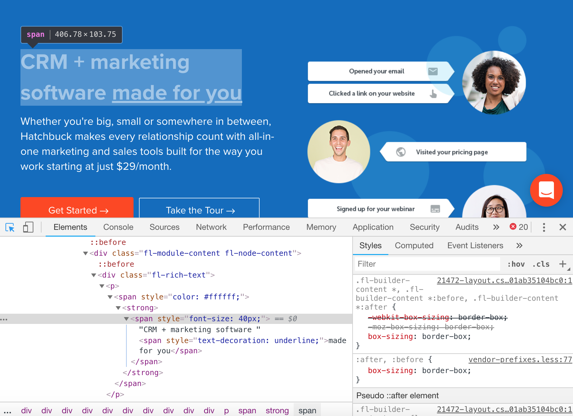573x416 pixels.
Task: Click 'Pseudo ::after element' section header
Action: click(x=463, y=396)
